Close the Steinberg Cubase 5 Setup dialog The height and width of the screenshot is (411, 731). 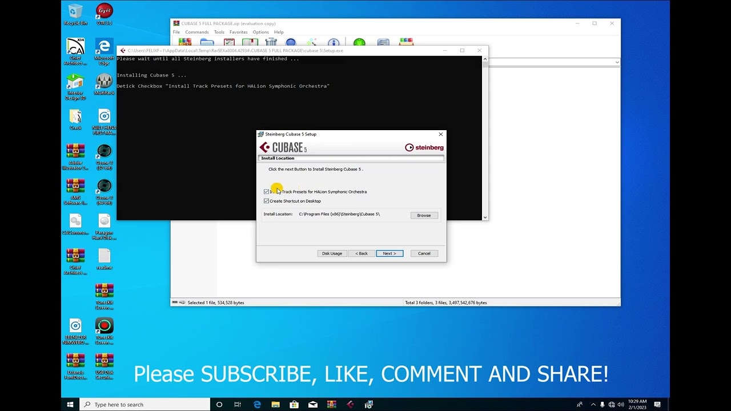(440, 134)
